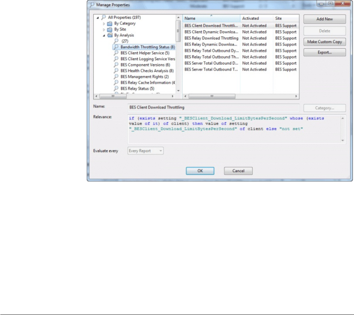The image size is (354, 315).
Task: Select BES Management Rights (2)
Action: [144, 77]
